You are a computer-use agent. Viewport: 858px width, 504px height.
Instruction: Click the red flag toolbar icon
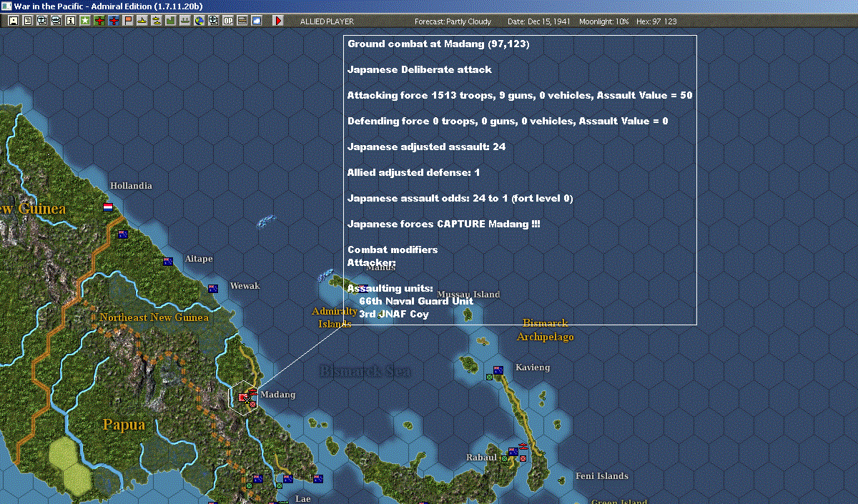click(129, 21)
